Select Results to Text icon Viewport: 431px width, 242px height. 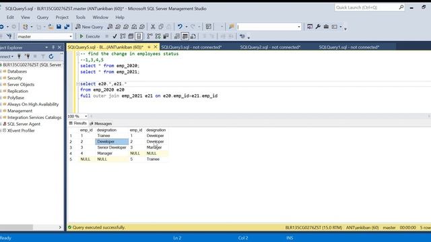(x=177, y=36)
